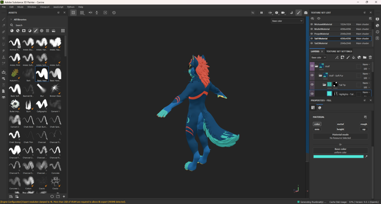Screen dimensions: 381x204
Task: Open Texture Set List settings menu icon
Action: (x=370, y=19)
